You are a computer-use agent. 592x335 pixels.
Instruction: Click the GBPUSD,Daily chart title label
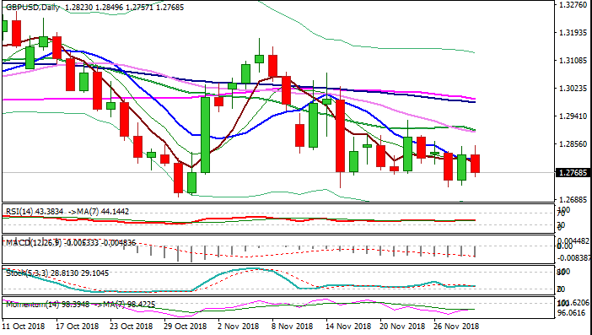(33, 8)
